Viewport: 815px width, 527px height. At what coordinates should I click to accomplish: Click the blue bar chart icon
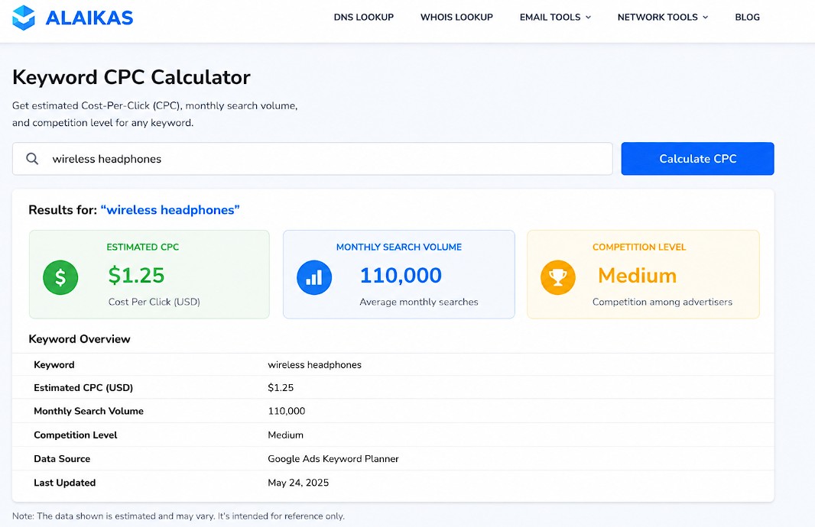pyautogui.click(x=314, y=277)
